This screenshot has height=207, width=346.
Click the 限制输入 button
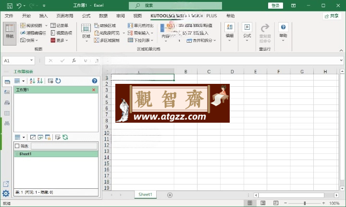pos(140,33)
